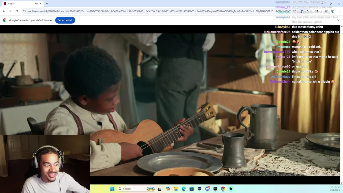Image resolution: width=343 pixels, height=193 pixels.
Task: Click the page vertical scrollbar
Action: coord(341,105)
